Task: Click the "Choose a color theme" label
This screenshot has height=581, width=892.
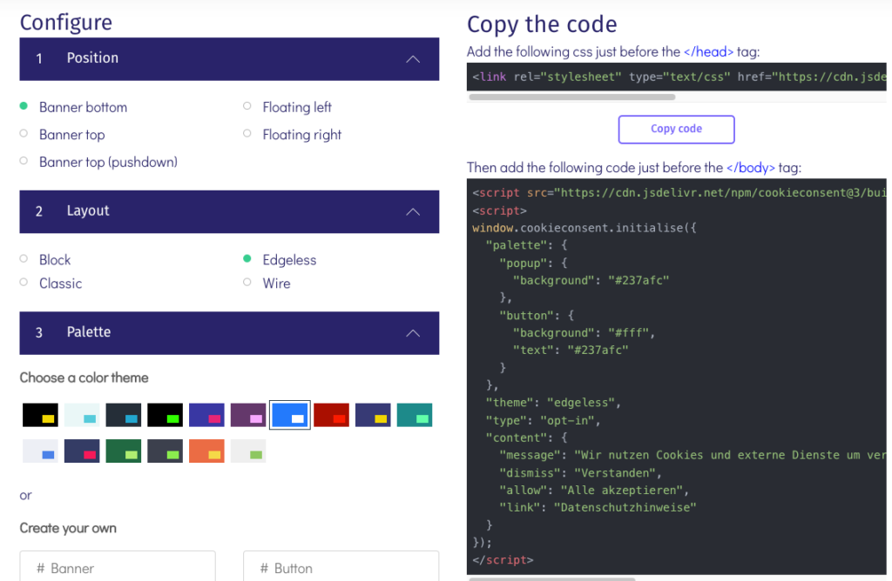Action: (x=84, y=377)
